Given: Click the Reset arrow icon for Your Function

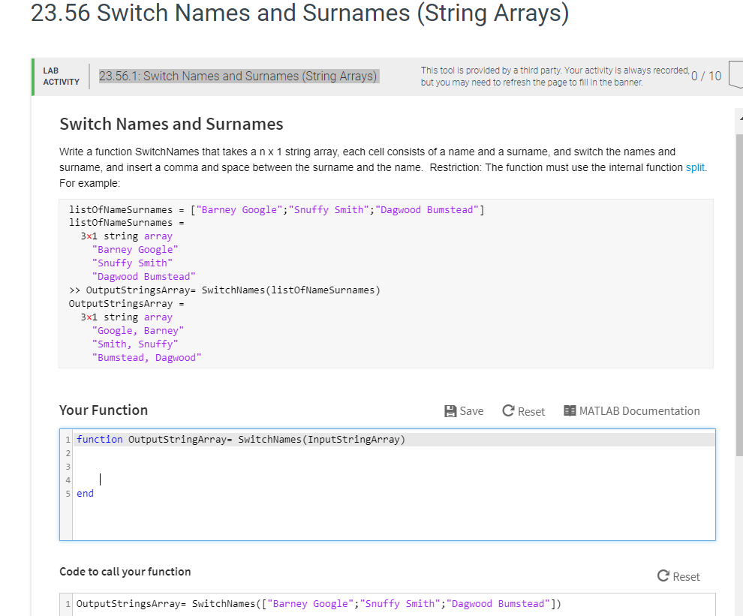Looking at the screenshot, I should pos(508,411).
